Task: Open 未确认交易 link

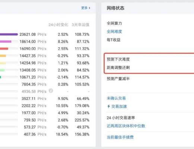Action: (x=116, y=98)
